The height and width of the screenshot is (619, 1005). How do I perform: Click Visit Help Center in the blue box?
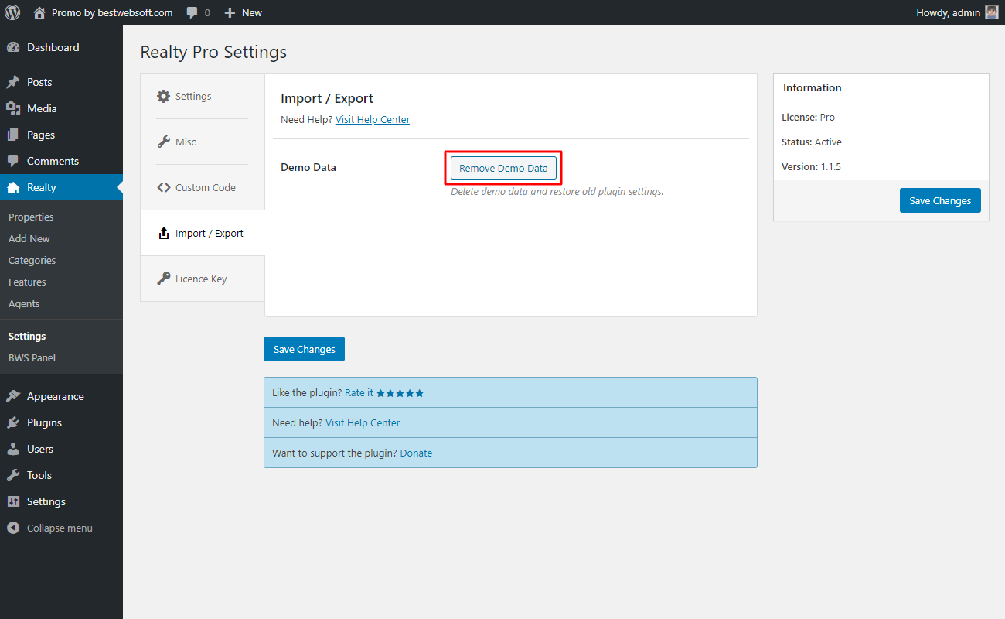[x=363, y=423]
